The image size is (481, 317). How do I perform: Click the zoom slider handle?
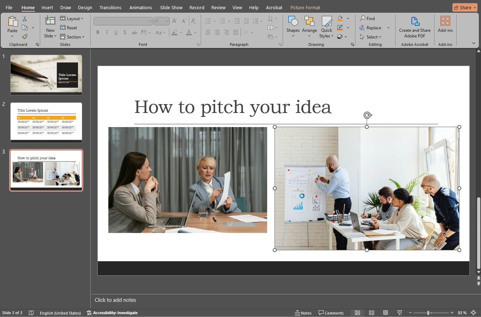[x=428, y=313]
